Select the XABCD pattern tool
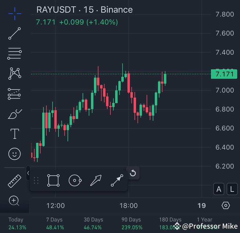Screen dimensions: 240x233 [14, 74]
